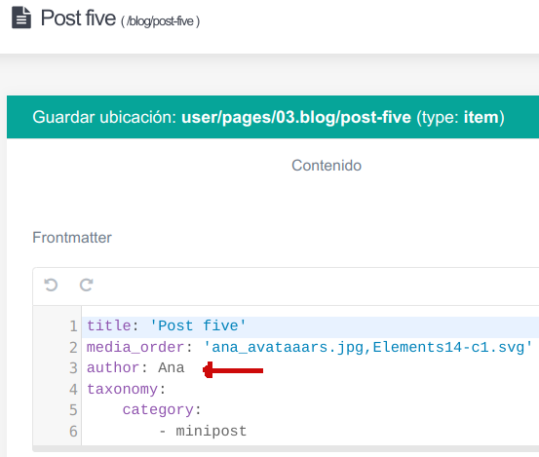Click line number 4 in the gutter
This screenshot has height=457, width=539.
[73, 390]
